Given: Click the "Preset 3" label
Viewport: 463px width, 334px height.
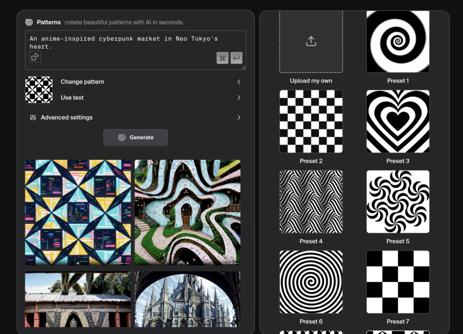Looking at the screenshot, I should coord(398,161).
